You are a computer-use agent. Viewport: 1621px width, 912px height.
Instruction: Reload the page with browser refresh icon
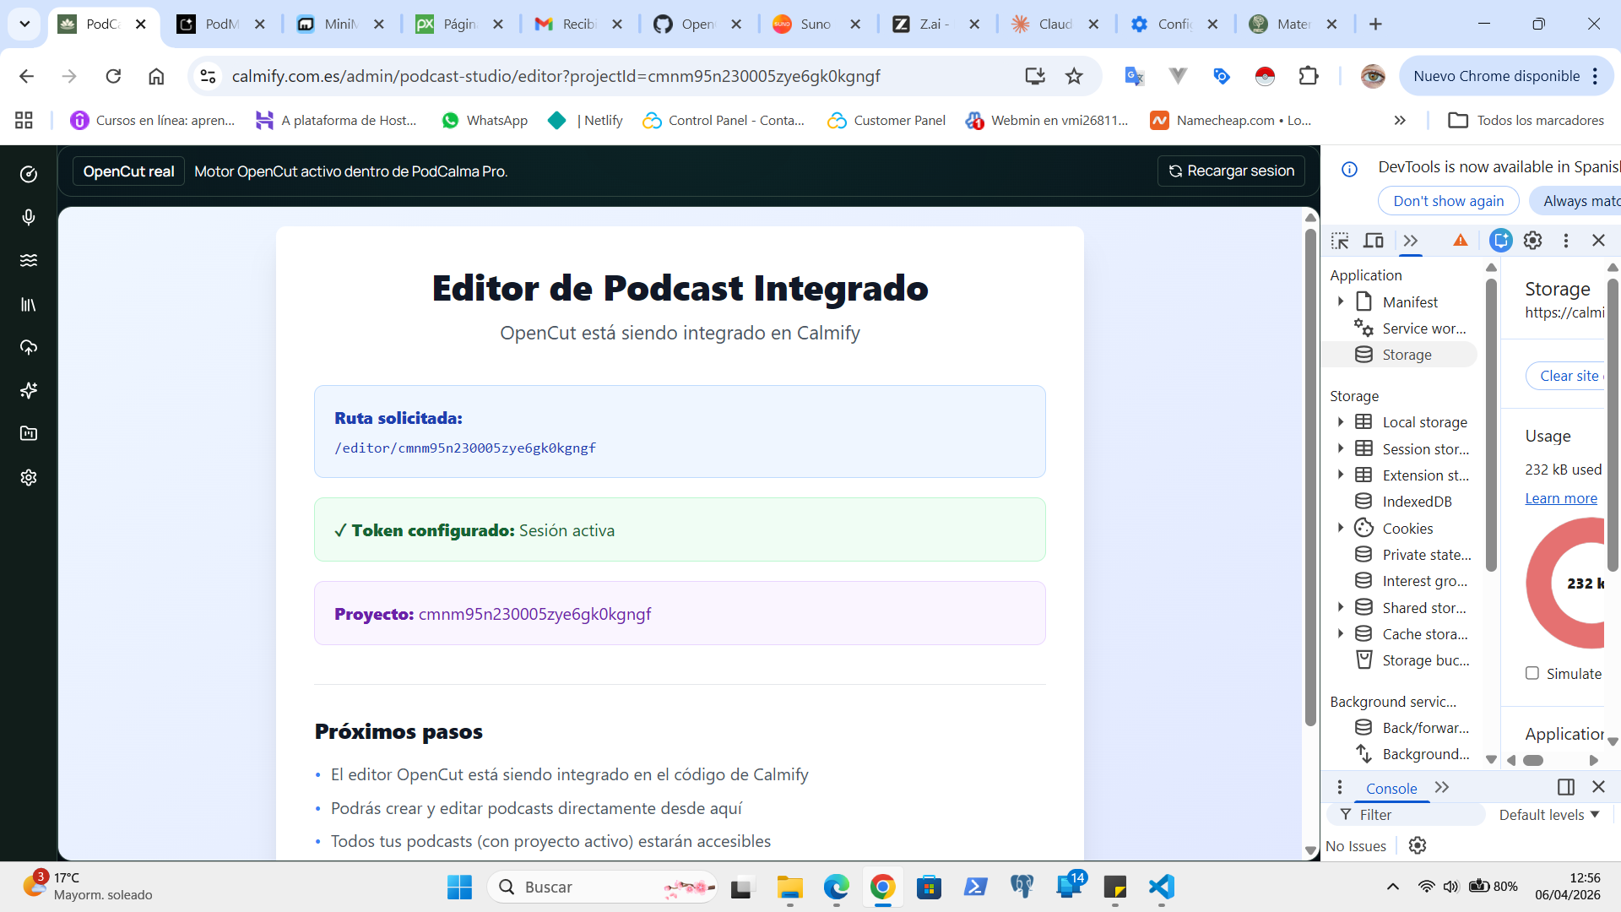coord(113,76)
